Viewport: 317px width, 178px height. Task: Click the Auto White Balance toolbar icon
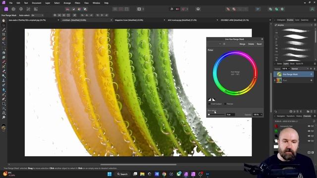click(x=85, y=9)
